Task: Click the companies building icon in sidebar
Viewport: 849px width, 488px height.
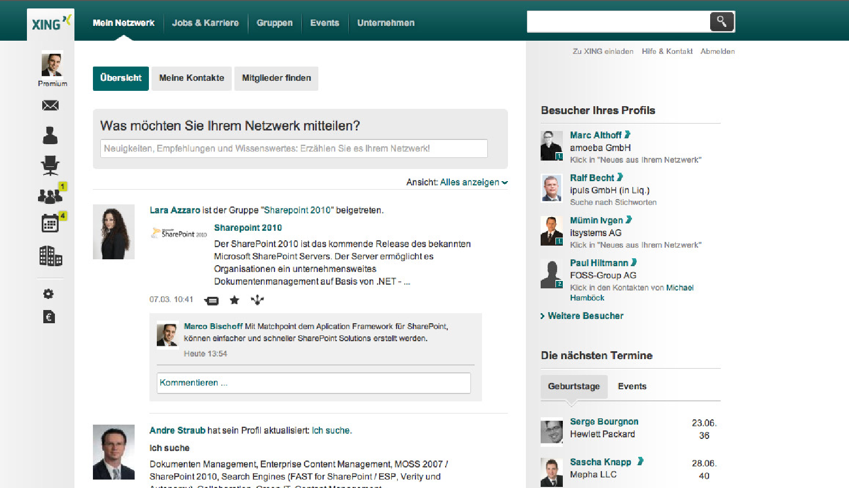Action: [50, 256]
